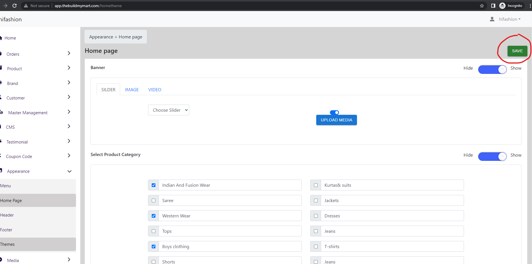Check the Jackets category checkbox
This screenshot has height=264, width=532.
316,200
